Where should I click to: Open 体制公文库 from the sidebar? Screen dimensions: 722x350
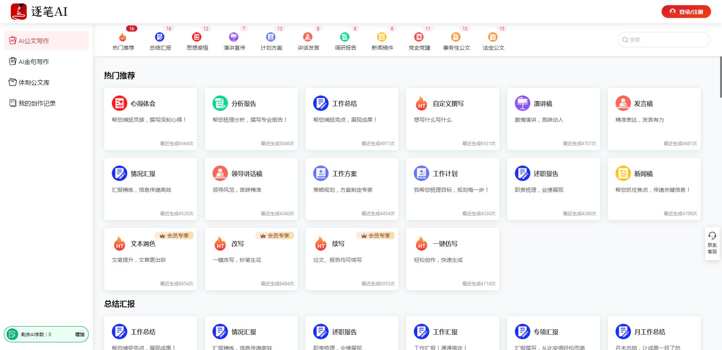34,82
